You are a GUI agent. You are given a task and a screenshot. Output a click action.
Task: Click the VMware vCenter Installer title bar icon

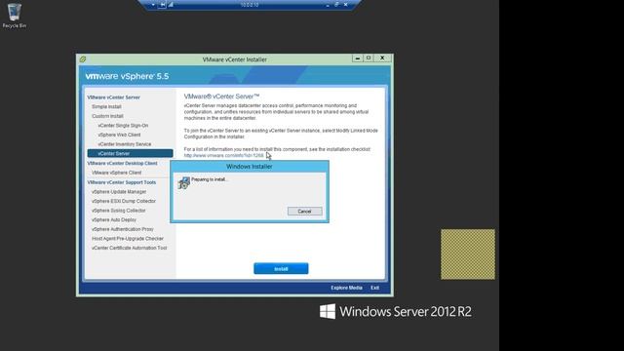[83, 59]
